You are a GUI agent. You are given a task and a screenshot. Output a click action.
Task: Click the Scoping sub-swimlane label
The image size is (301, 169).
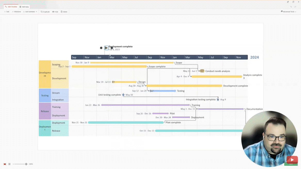point(56,65)
